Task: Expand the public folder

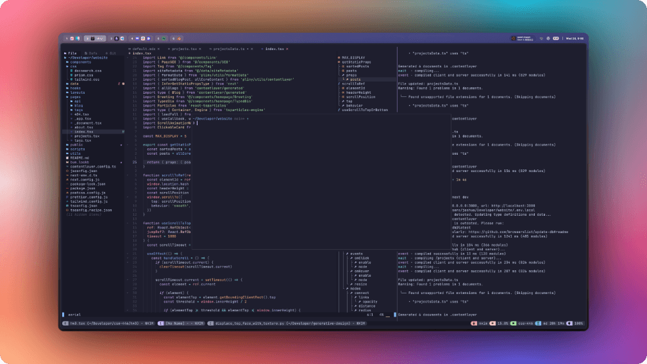Action: [x=76, y=144]
